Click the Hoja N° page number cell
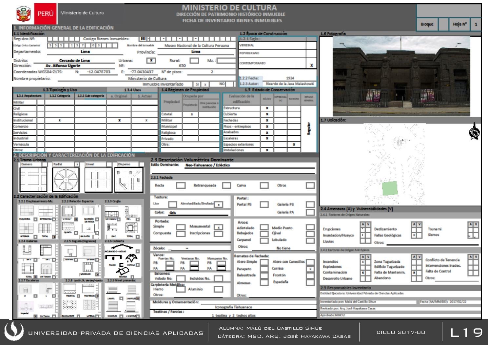 pos(476,24)
